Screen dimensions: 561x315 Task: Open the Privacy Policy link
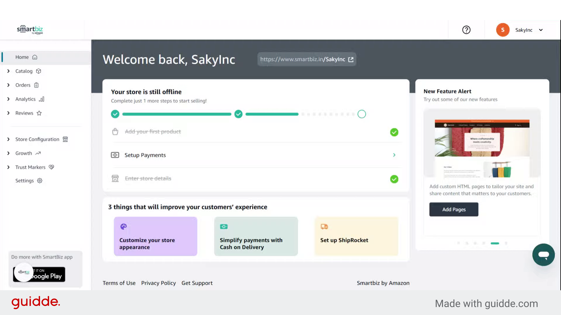click(x=158, y=283)
